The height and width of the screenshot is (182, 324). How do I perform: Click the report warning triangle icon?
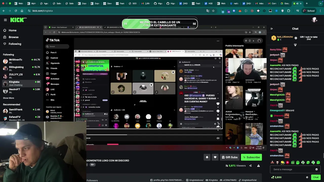pyautogui.click(x=258, y=166)
